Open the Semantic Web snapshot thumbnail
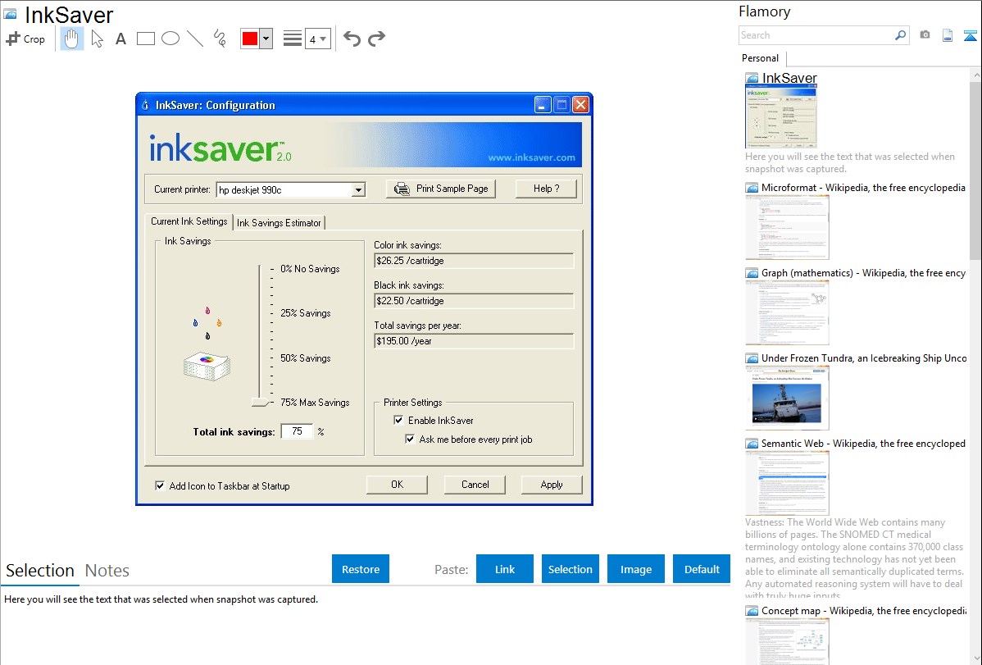Image resolution: width=982 pixels, height=665 pixels. (787, 483)
